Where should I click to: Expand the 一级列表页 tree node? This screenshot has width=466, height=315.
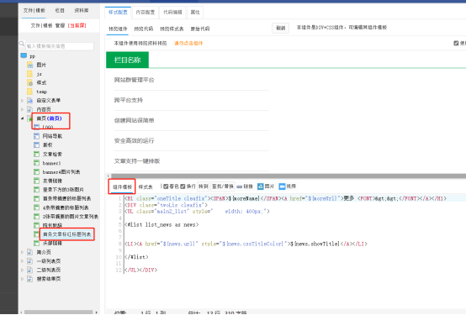click(x=22, y=261)
